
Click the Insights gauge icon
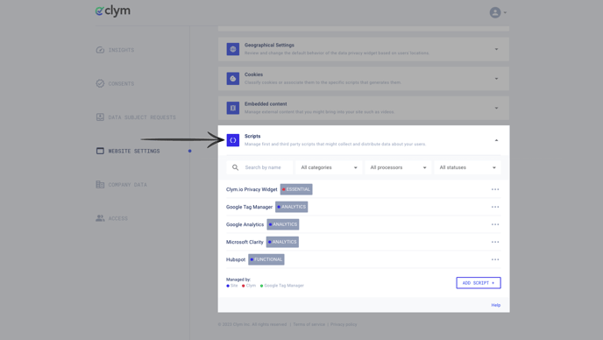[x=100, y=50]
